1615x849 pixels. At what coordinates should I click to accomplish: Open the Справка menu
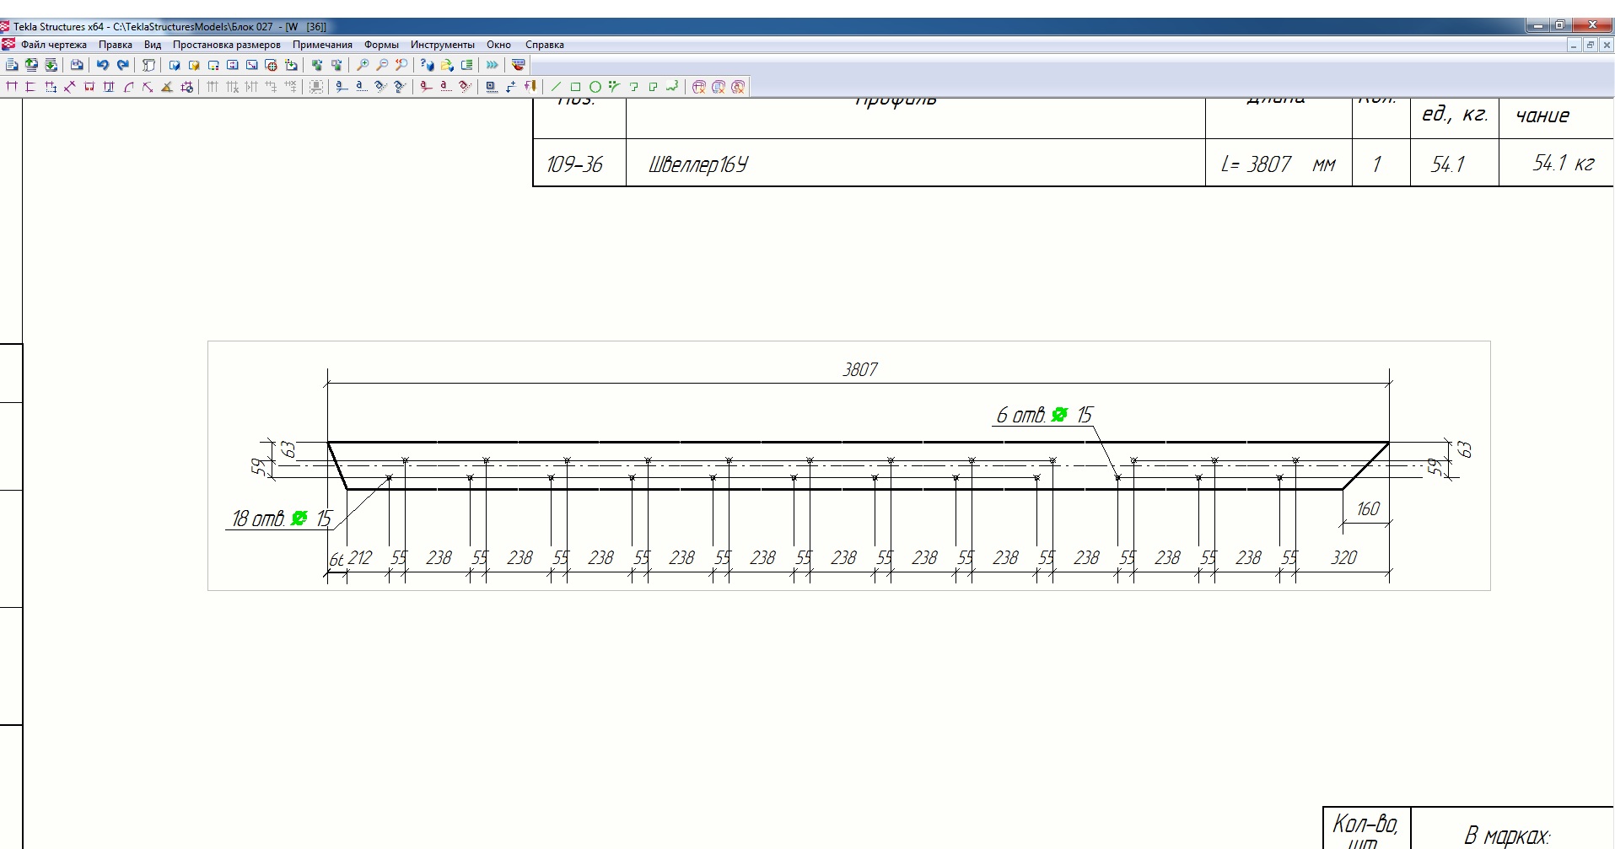point(544,45)
